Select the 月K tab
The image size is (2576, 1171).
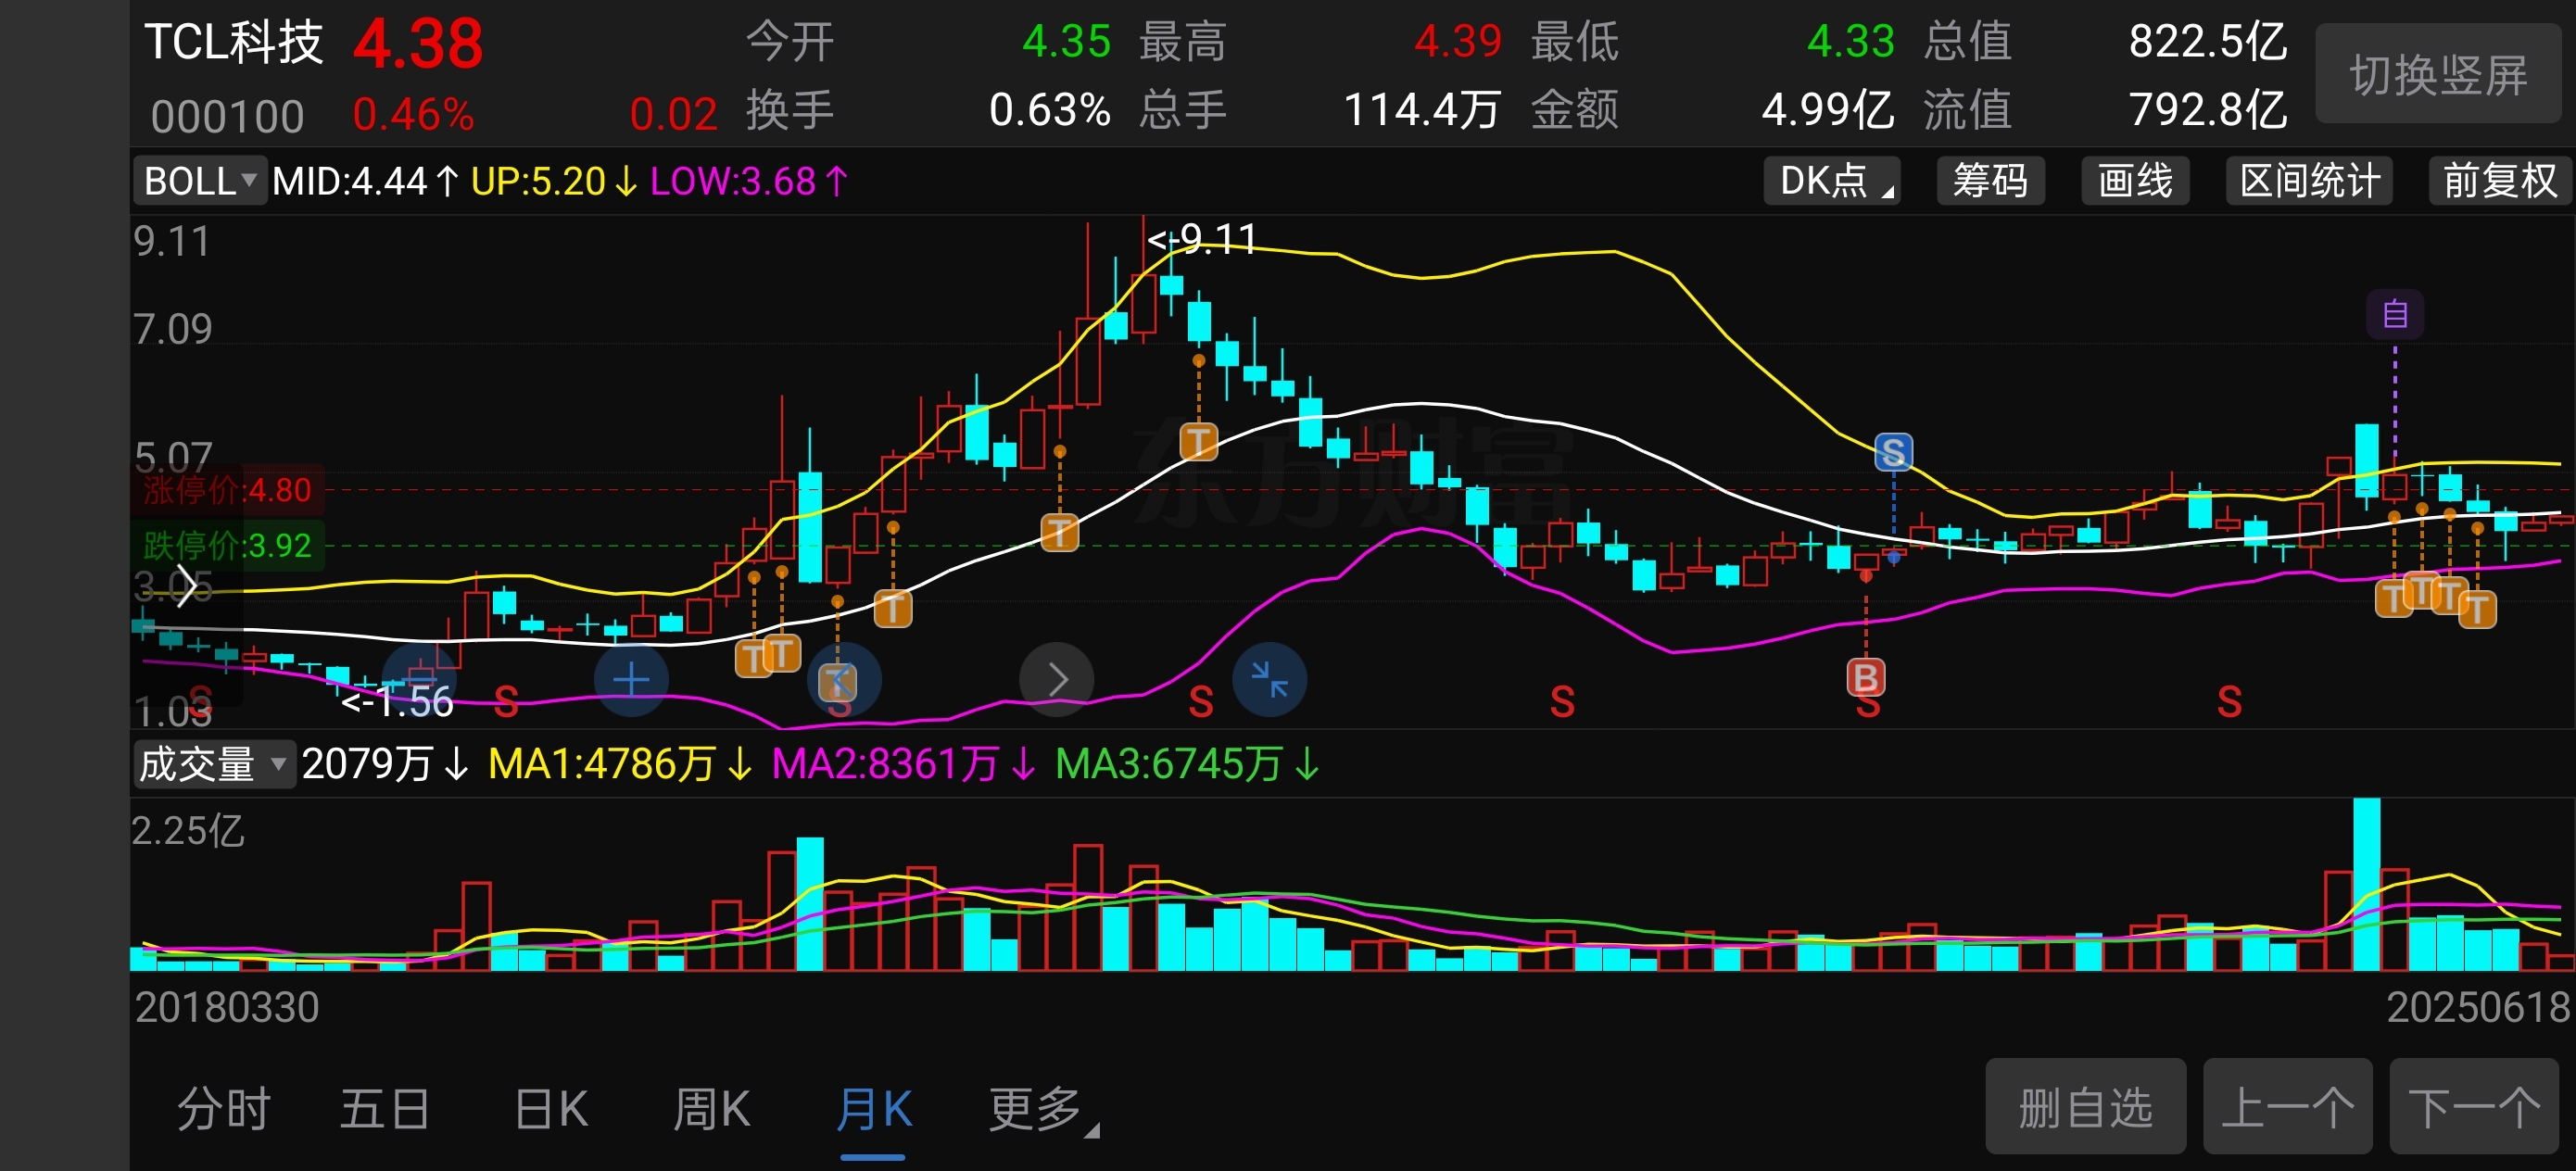(x=873, y=1110)
